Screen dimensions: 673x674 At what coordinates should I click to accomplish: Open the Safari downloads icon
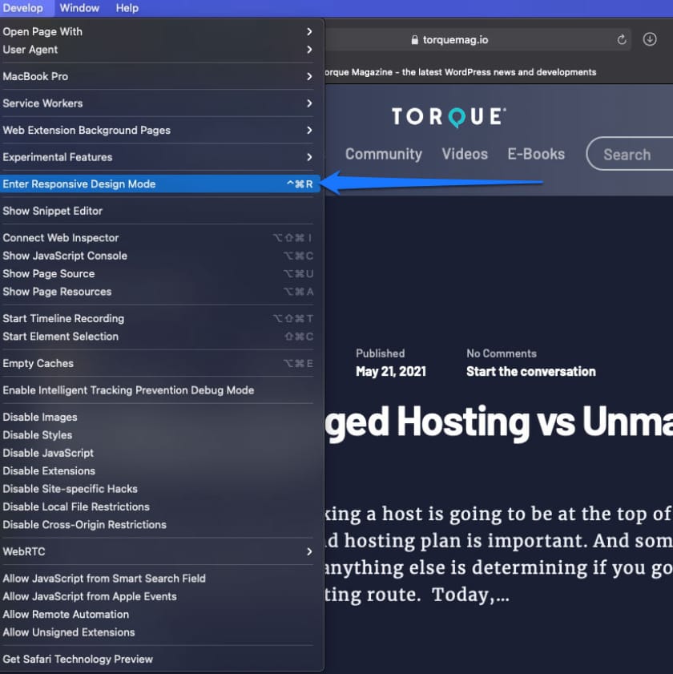click(x=649, y=39)
